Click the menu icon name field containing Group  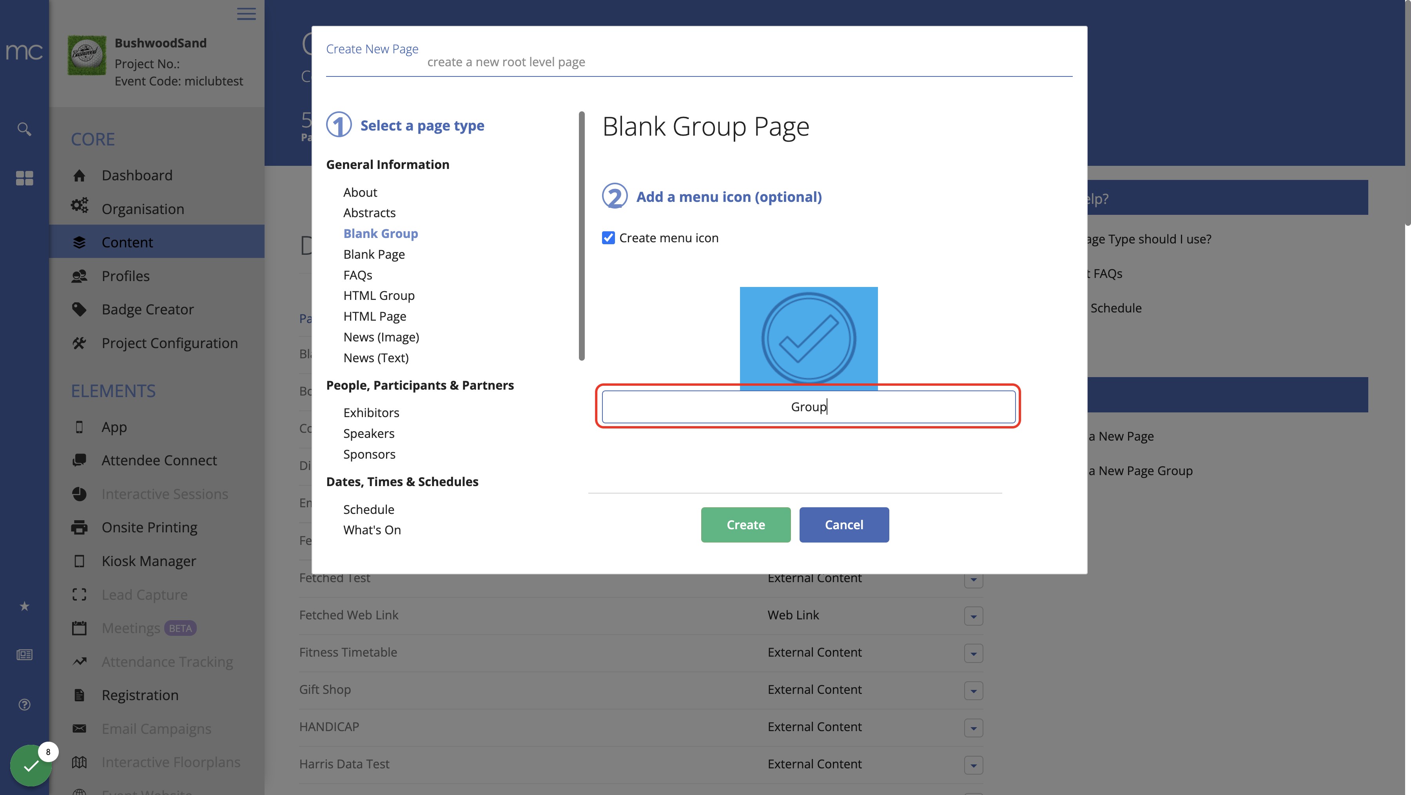click(809, 407)
